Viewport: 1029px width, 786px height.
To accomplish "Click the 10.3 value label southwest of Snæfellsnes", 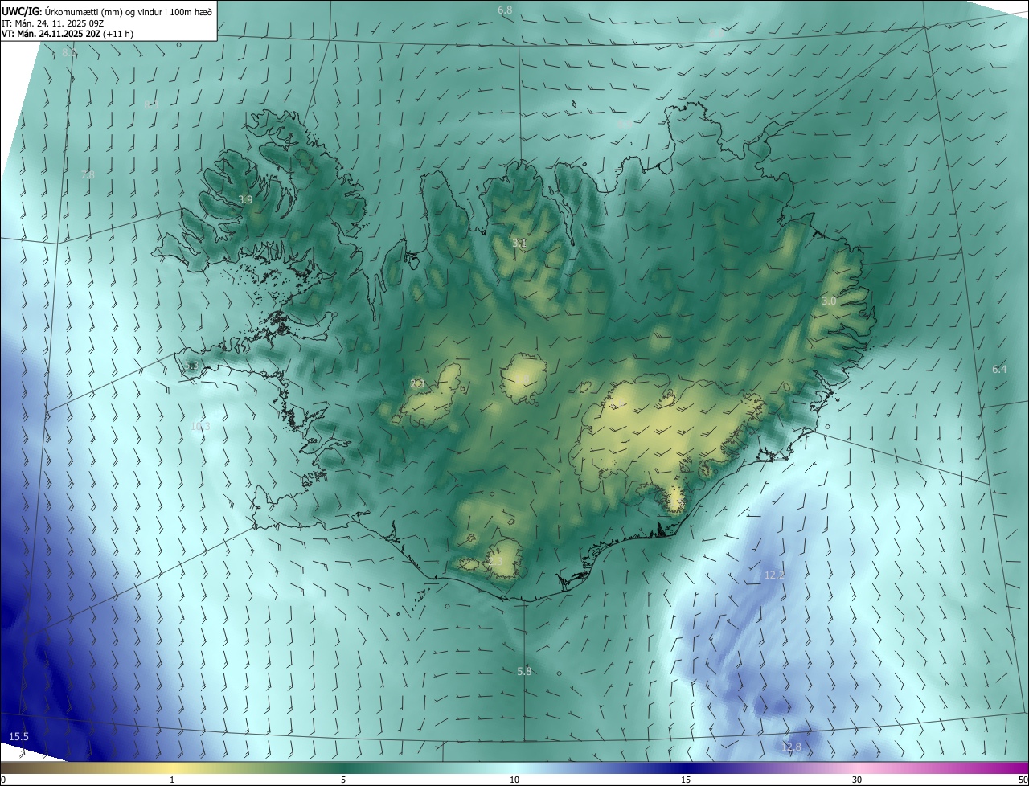I will click(201, 426).
